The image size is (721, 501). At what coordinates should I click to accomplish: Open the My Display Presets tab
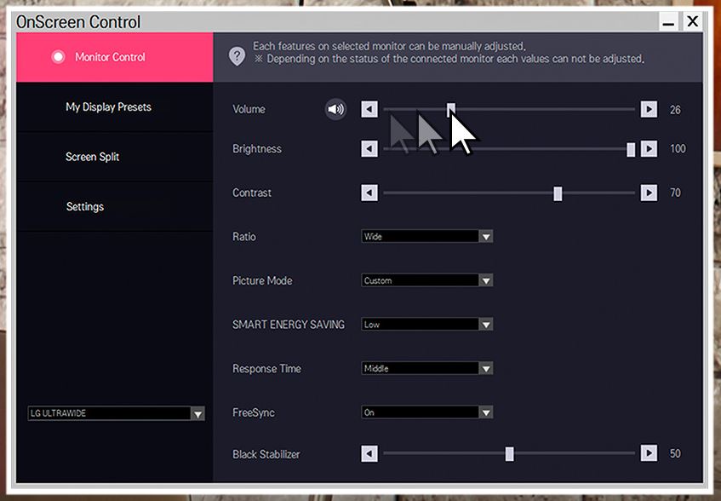pos(115,107)
